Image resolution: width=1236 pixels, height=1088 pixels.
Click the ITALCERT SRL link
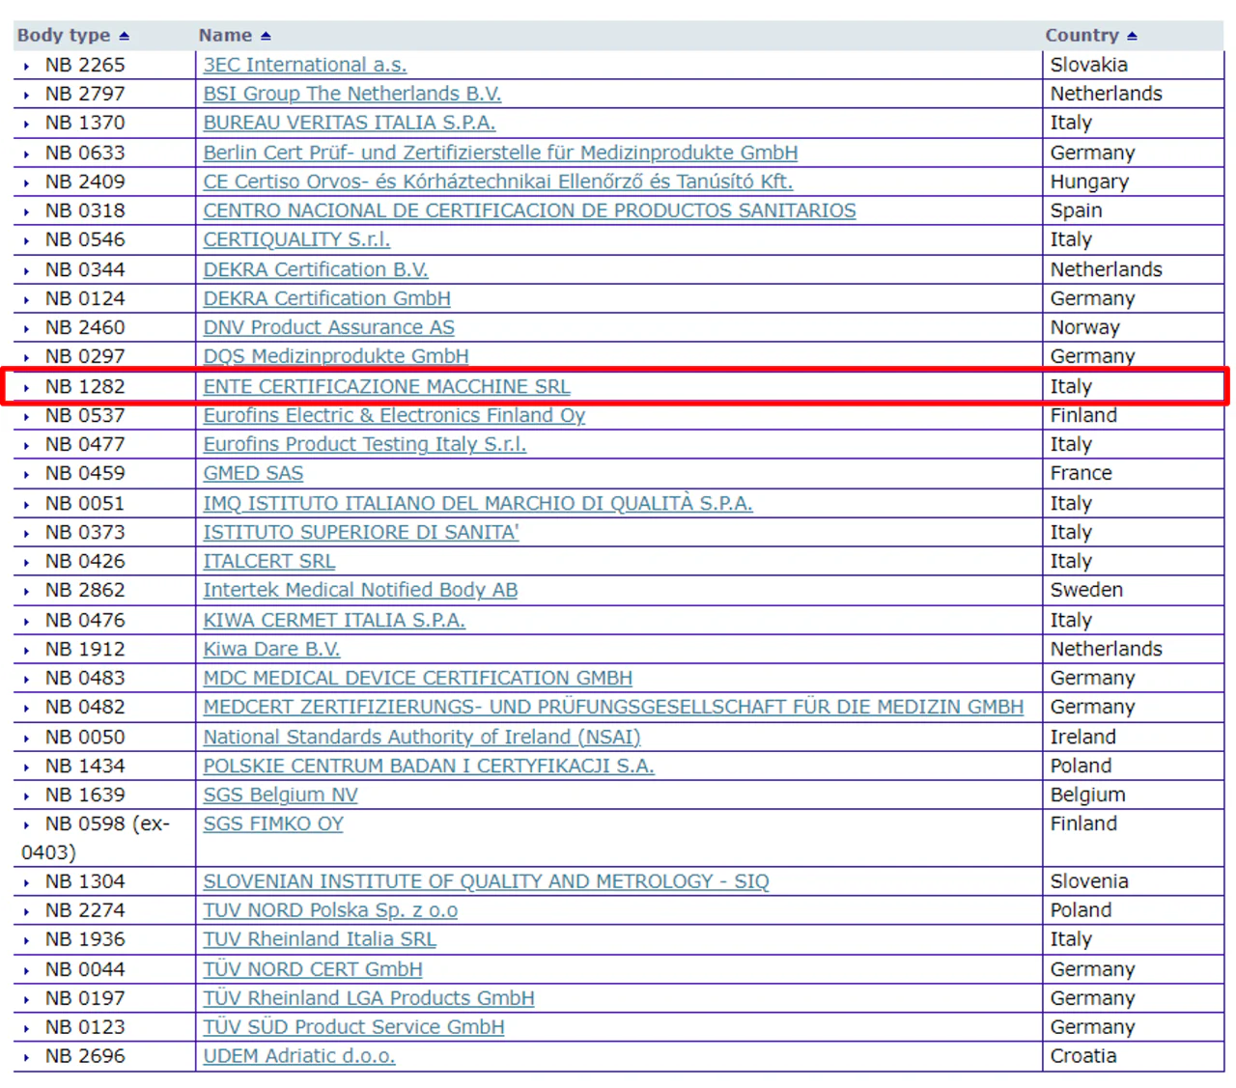point(269,561)
